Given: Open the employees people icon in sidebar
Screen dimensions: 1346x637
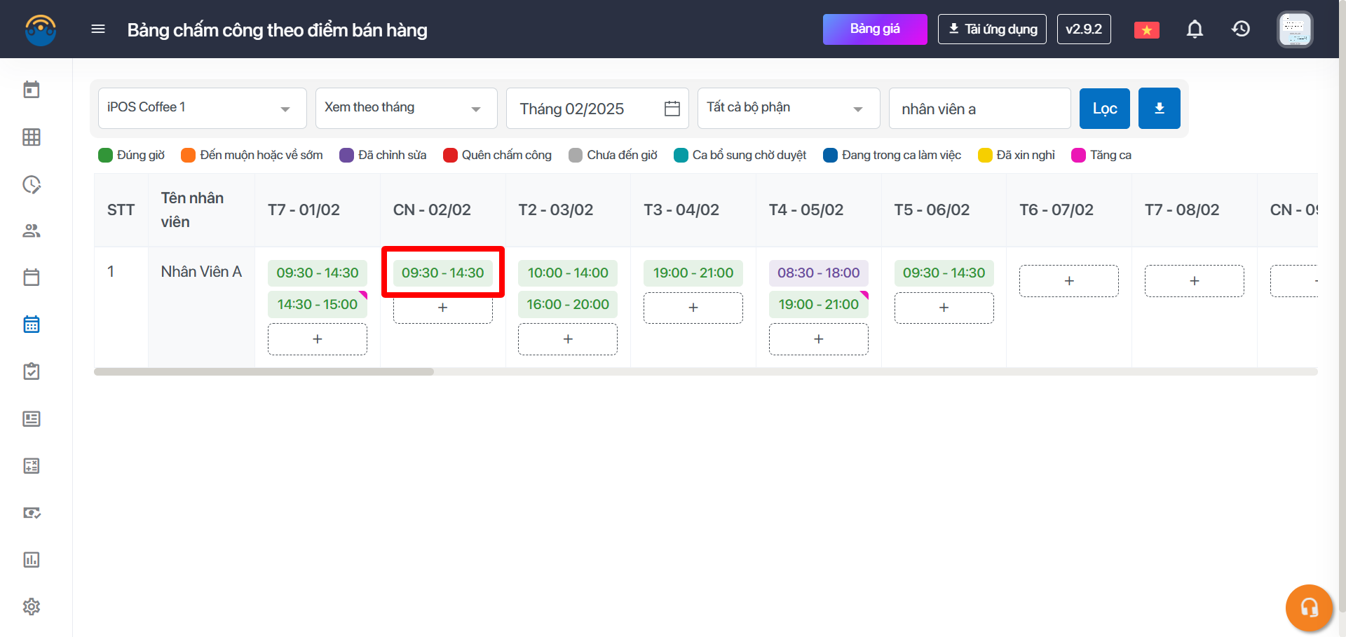Looking at the screenshot, I should pos(32,231).
